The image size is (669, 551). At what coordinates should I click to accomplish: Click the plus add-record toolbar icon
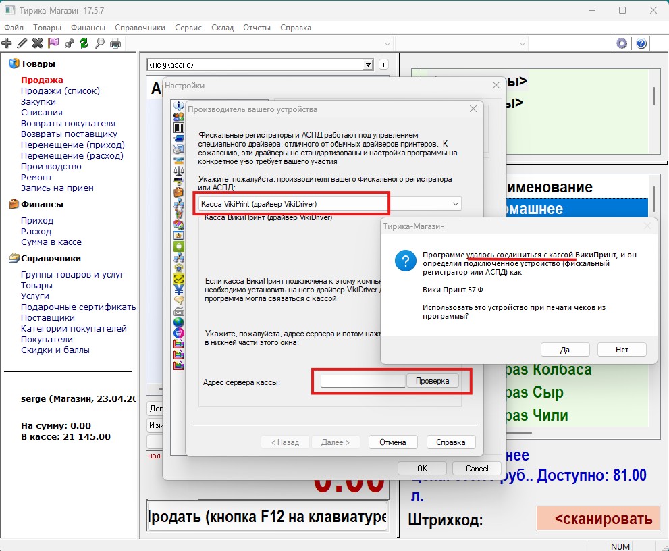(7, 43)
